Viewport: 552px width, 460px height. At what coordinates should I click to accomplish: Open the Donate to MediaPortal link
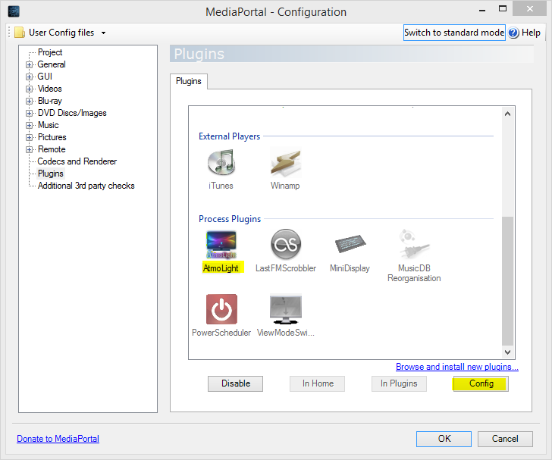click(58, 439)
